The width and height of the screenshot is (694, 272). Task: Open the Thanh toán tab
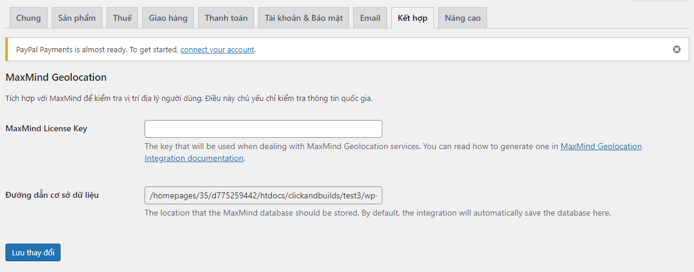coord(226,18)
